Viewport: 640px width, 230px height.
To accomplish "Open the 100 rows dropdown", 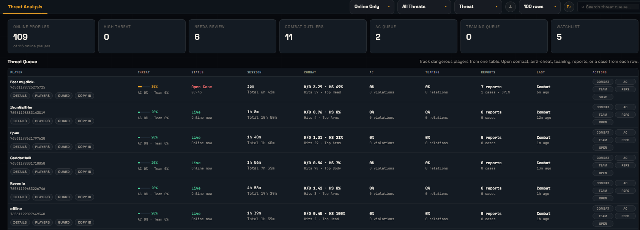I will click(540, 7).
